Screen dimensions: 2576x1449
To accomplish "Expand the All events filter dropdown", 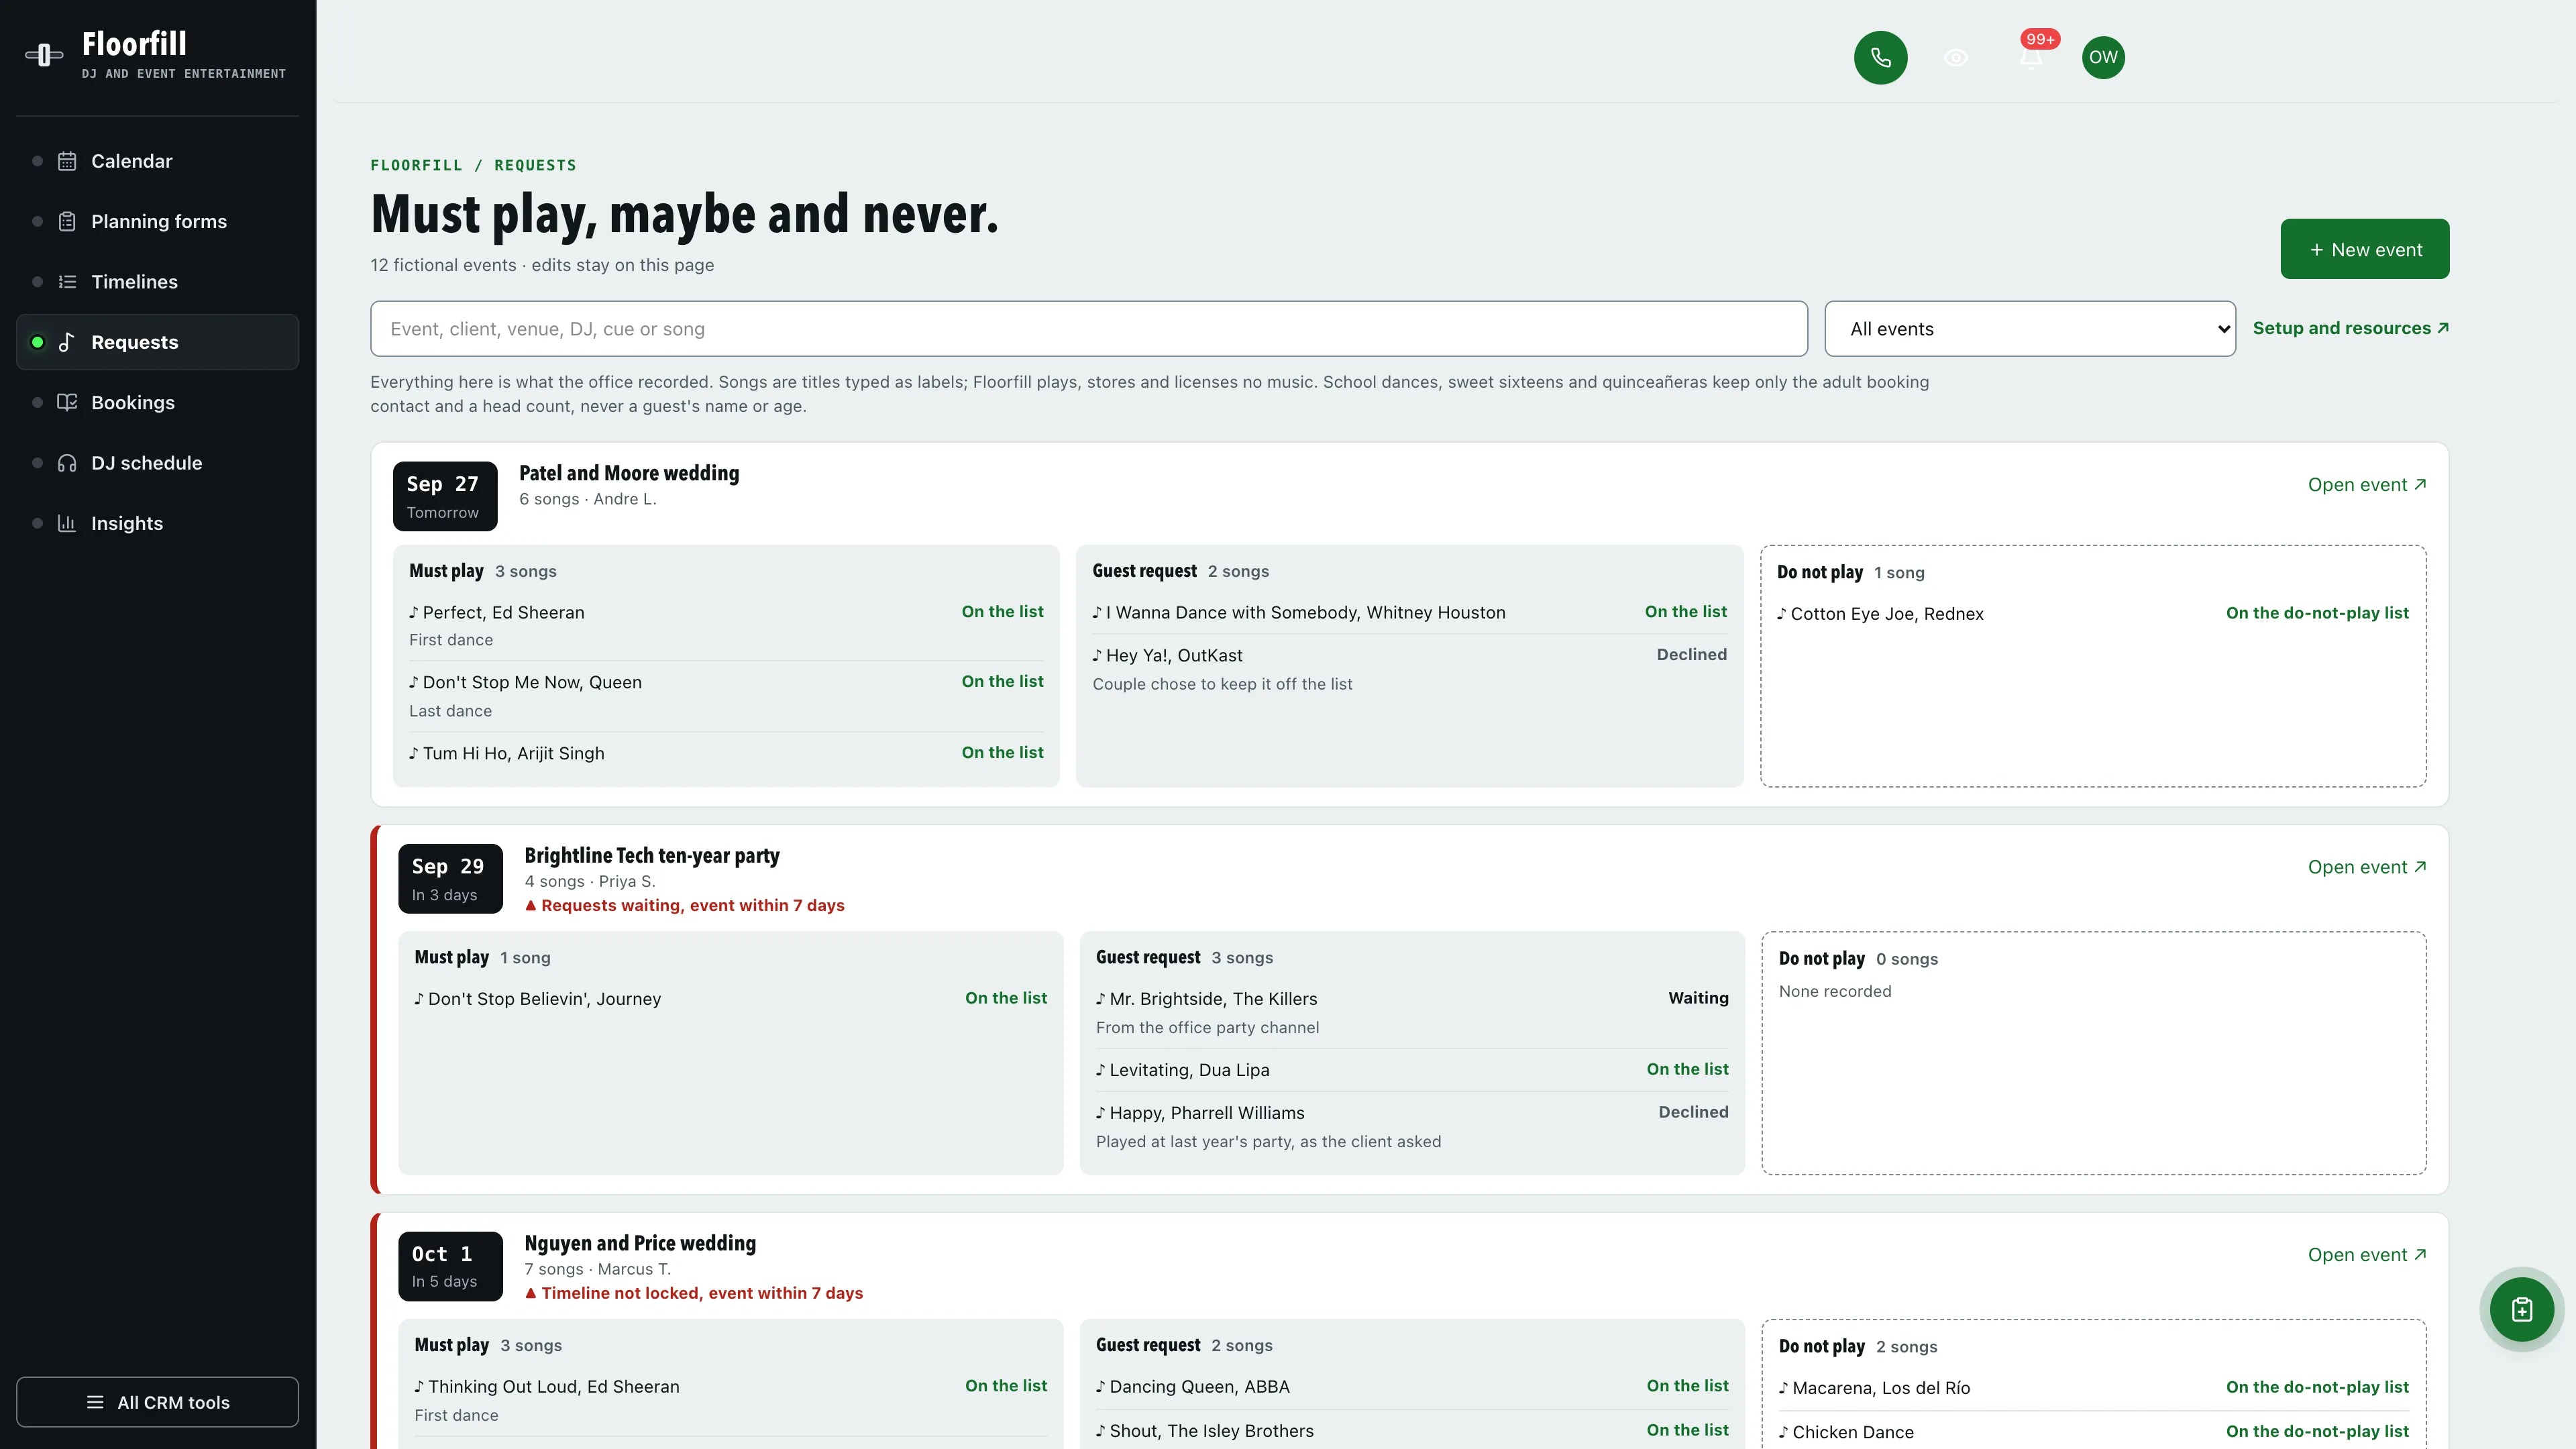I will click(2029, 329).
